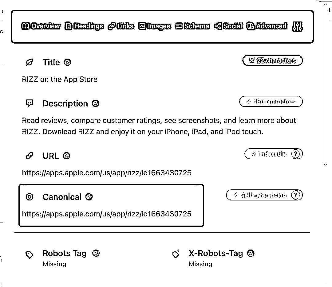Click the description characters count badge

[271, 102]
